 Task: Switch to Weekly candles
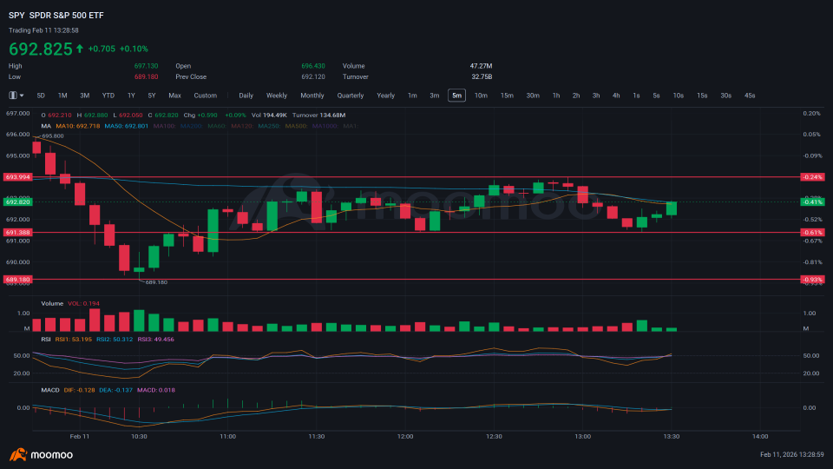[x=277, y=96]
